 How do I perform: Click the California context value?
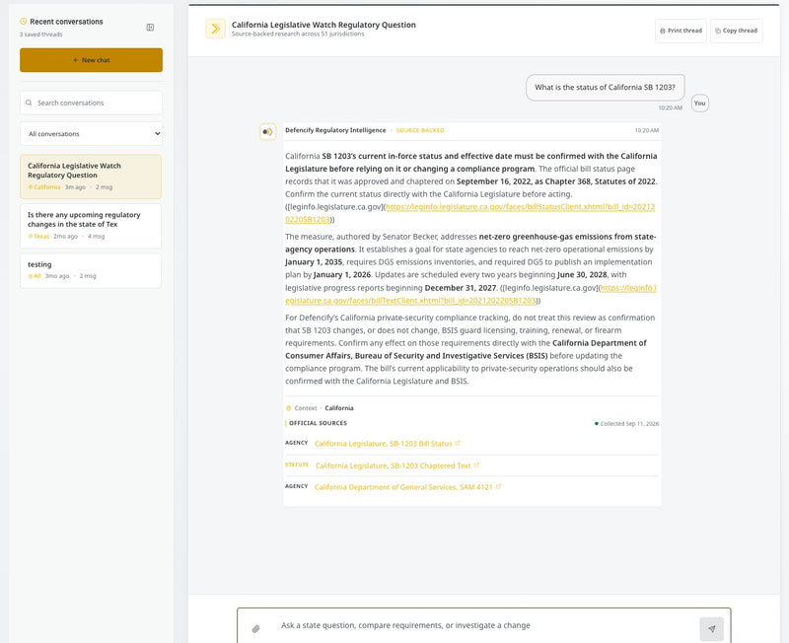pos(339,408)
